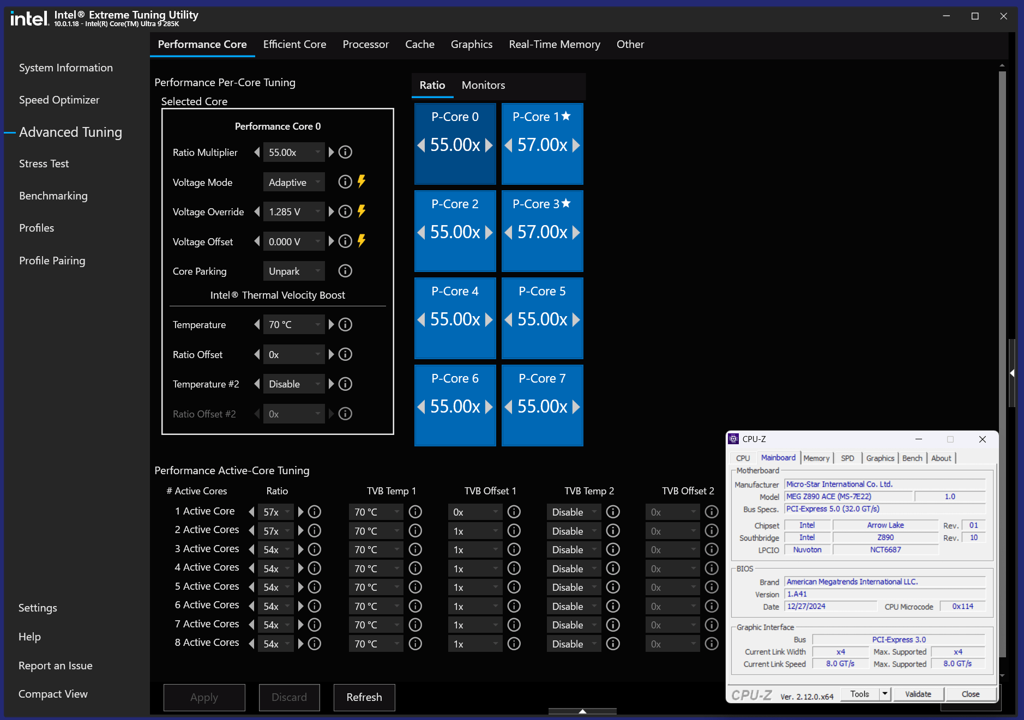
Task: Click Tools button in CPU-Z
Action: (860, 694)
